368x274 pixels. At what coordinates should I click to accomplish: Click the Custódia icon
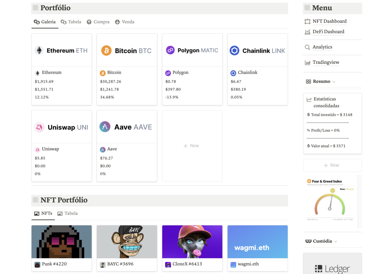[308, 241]
